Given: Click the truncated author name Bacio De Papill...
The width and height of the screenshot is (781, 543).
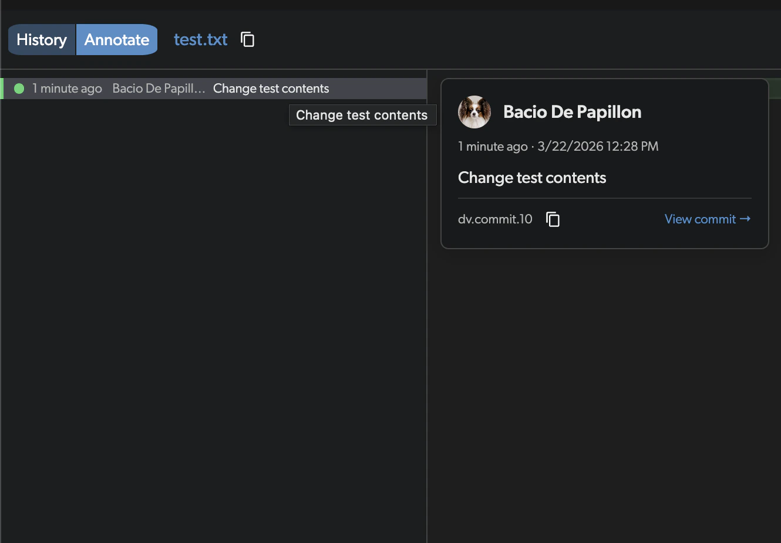Looking at the screenshot, I should coord(159,89).
